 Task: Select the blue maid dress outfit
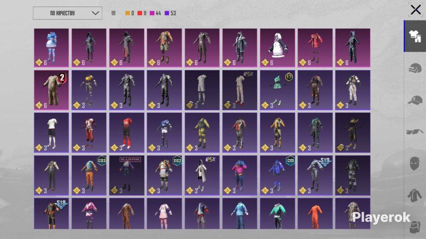51,48
